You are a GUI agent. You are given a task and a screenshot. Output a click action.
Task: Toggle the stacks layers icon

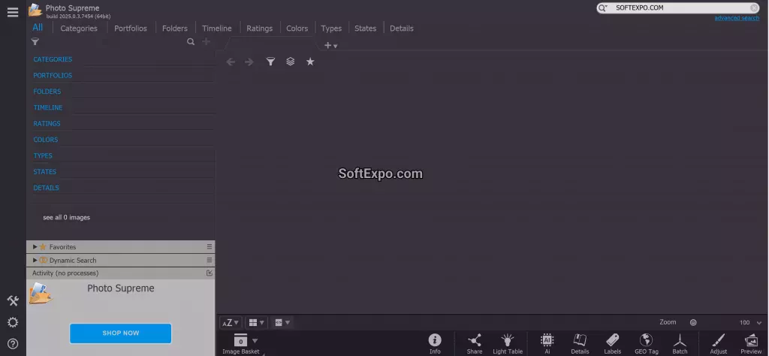(291, 62)
